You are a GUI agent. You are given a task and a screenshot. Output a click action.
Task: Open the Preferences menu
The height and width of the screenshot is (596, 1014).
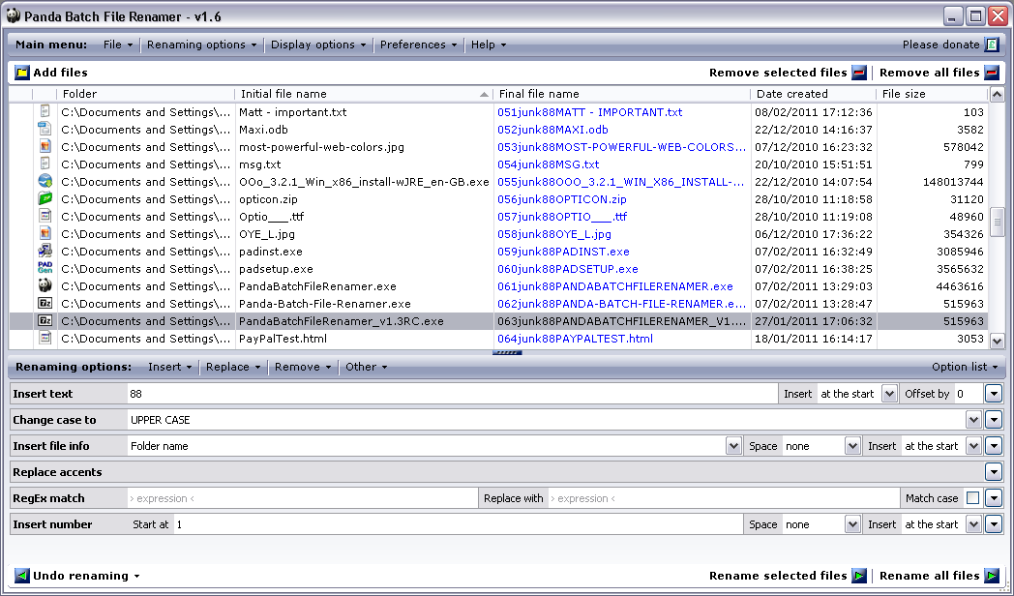point(418,45)
